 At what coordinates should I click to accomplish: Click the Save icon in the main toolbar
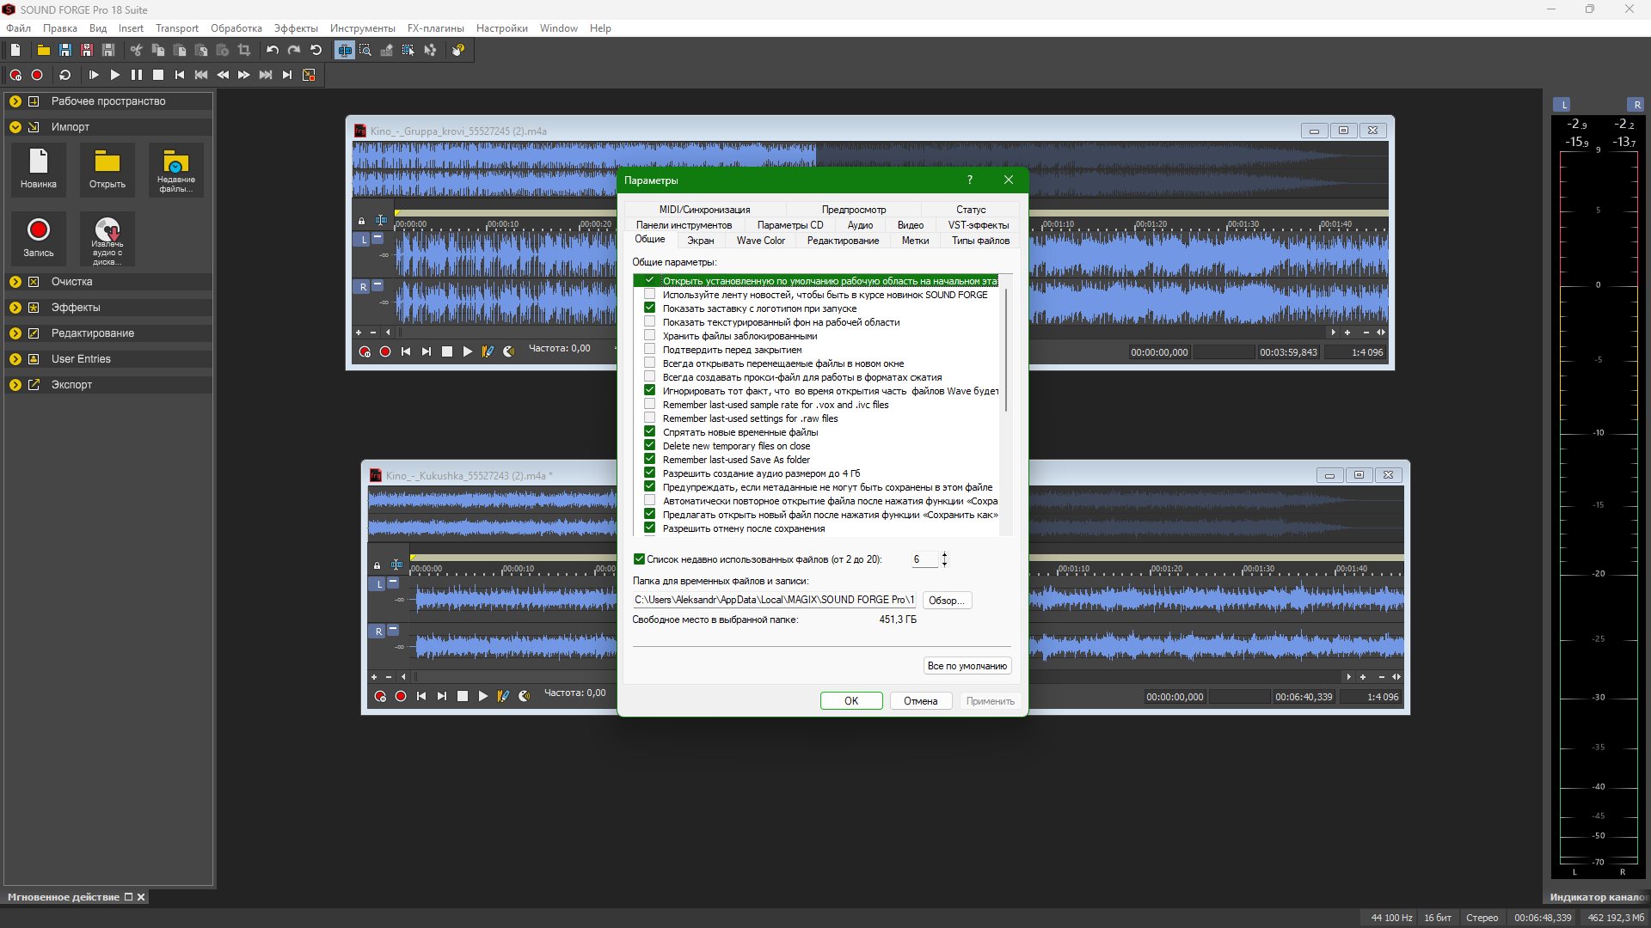pyautogui.click(x=64, y=51)
